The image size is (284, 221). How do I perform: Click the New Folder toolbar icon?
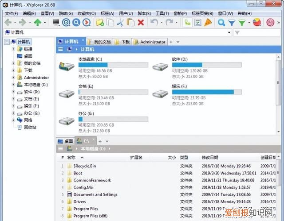pyautogui.click(x=100, y=23)
